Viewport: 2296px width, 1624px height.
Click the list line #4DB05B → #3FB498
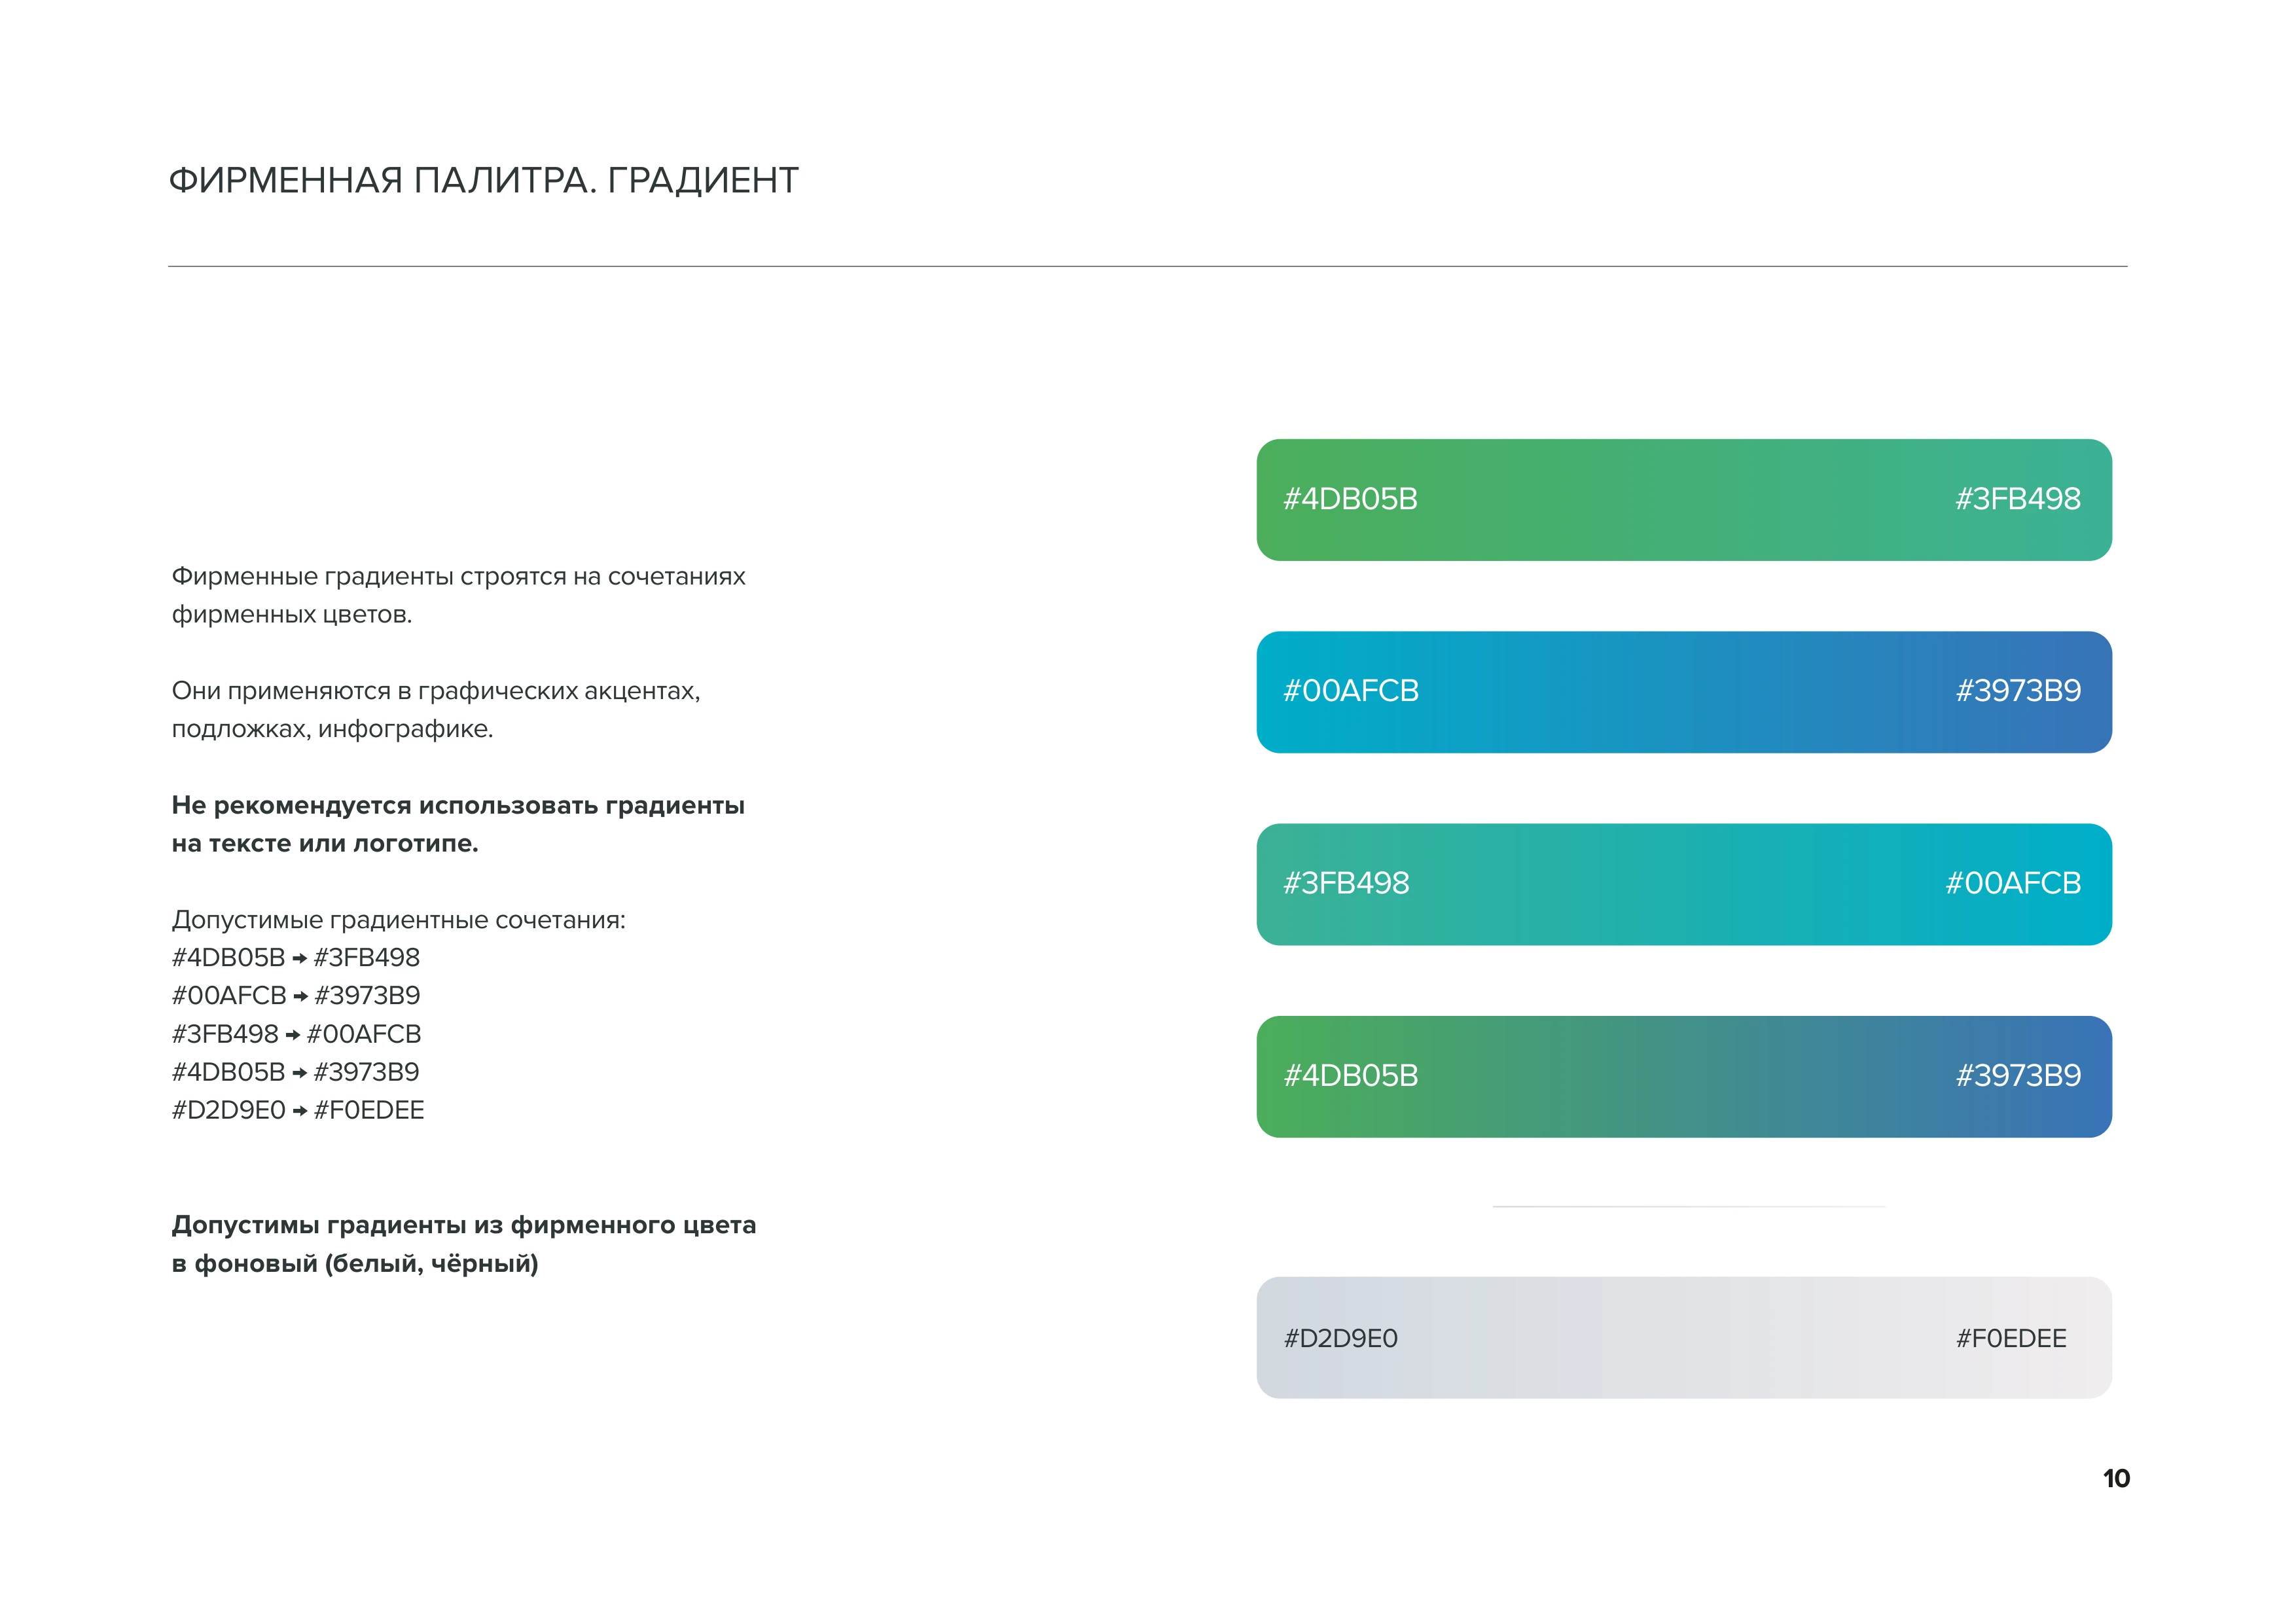pyautogui.click(x=296, y=958)
